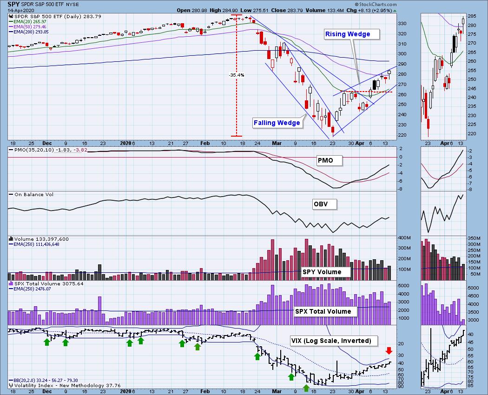
Task: Click the 400M volume axis label
Action: [404, 238]
